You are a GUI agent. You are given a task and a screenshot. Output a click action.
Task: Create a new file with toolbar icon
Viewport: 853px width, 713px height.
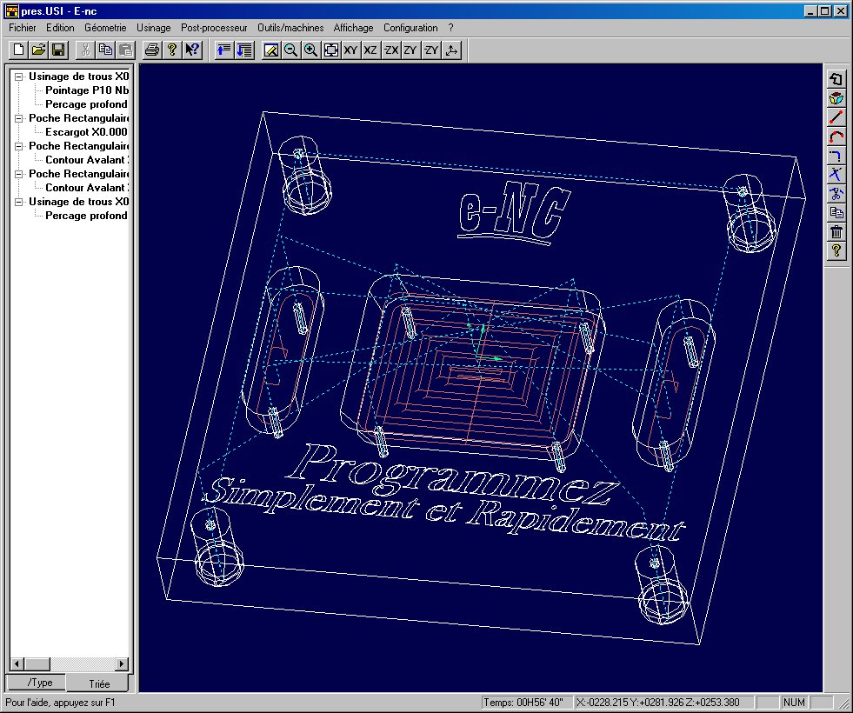point(18,50)
